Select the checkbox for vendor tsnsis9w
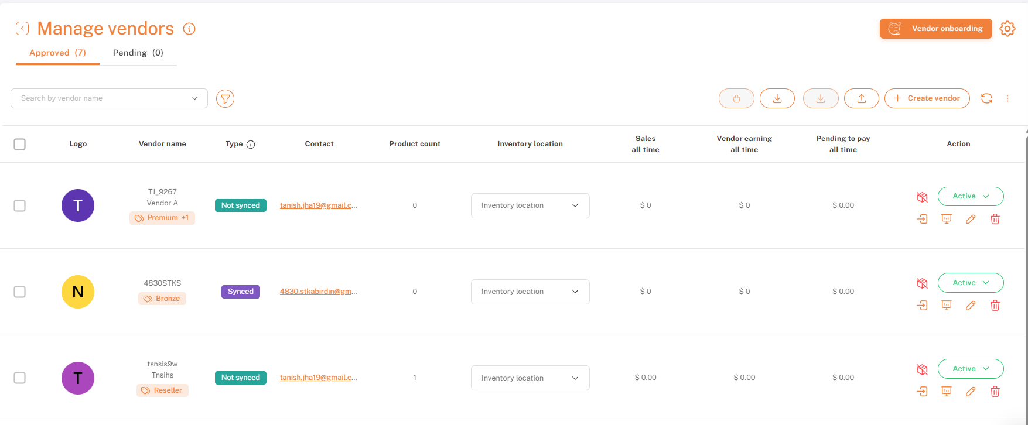Viewport: 1028px width, 425px height. pyautogui.click(x=20, y=378)
